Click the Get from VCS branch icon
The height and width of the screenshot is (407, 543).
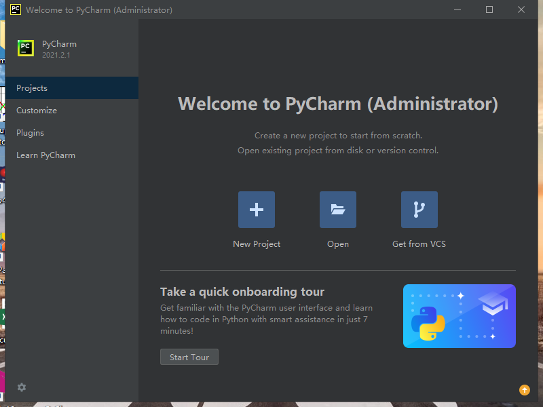click(x=419, y=210)
